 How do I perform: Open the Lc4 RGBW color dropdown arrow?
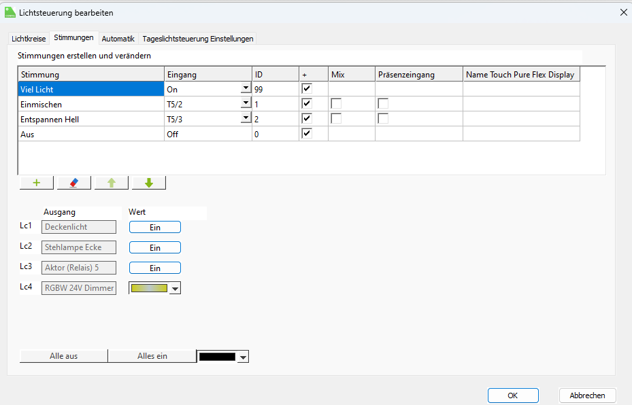click(176, 289)
